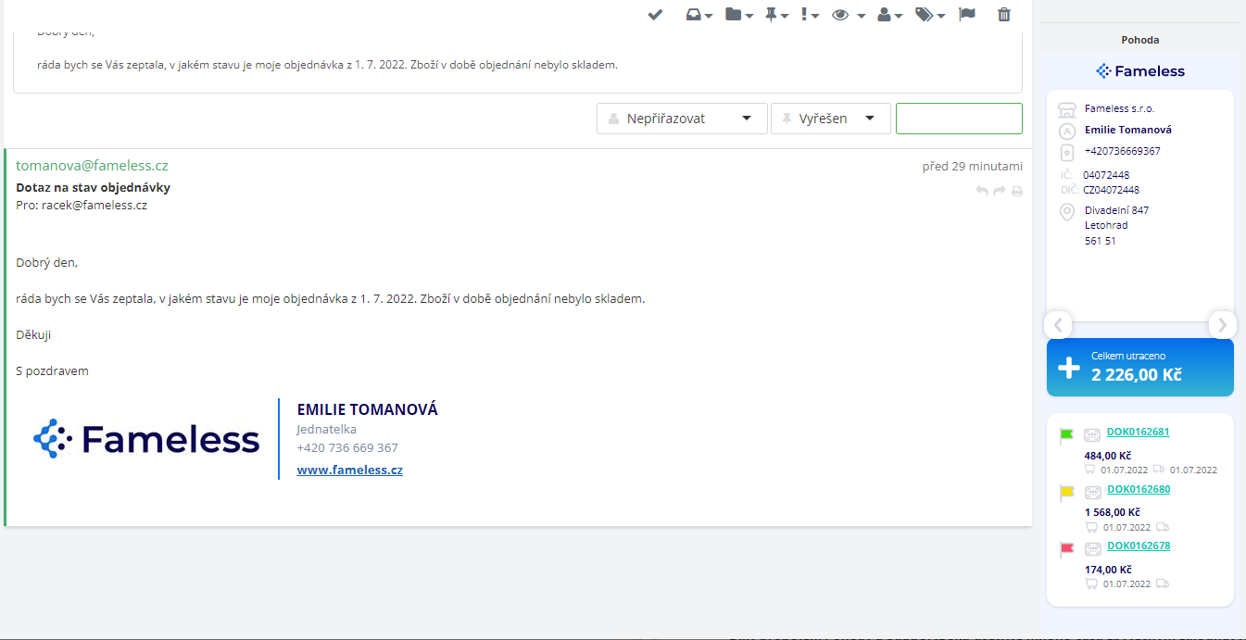The width and height of the screenshot is (1246, 640).
Task: Open document DOK0162681
Action: 1139,432
